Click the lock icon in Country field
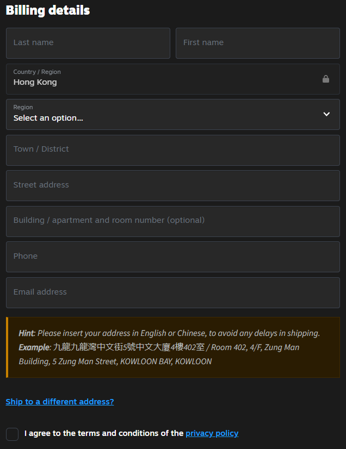The height and width of the screenshot is (449, 346). point(326,79)
